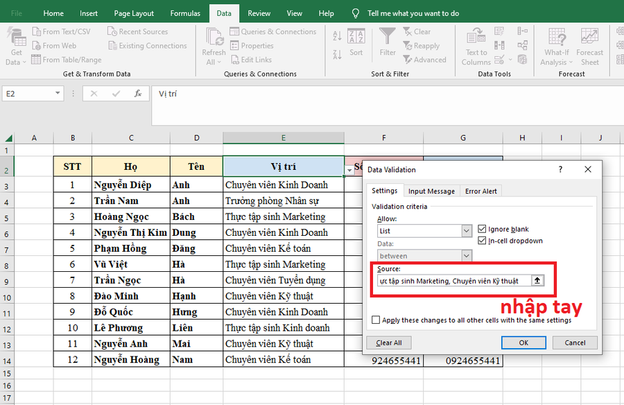Open the Sort dialog
The width and height of the screenshot is (624, 405).
(x=356, y=42)
